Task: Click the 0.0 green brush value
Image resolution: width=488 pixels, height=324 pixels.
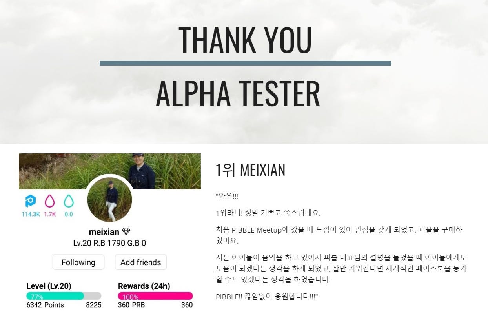Action: pyautogui.click(x=69, y=214)
